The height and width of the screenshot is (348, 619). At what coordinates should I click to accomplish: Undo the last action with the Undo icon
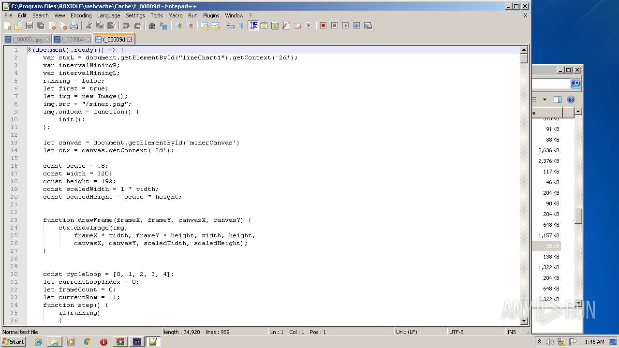pyautogui.click(x=126, y=26)
